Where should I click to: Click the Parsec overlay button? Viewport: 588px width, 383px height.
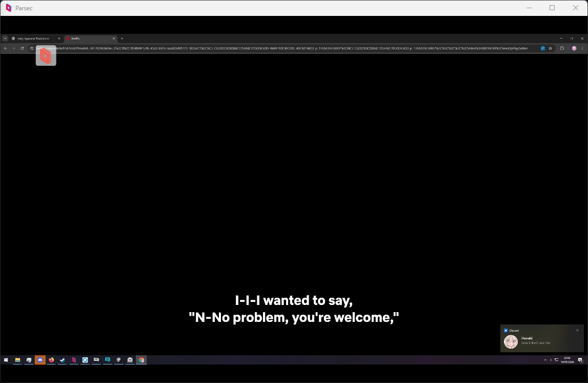pos(46,56)
